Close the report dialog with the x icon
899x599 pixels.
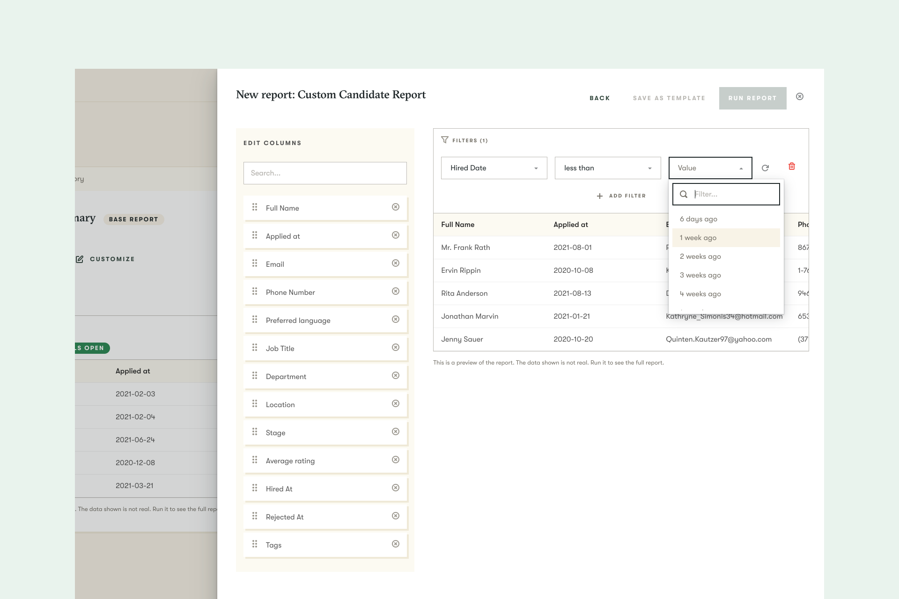pos(800,96)
